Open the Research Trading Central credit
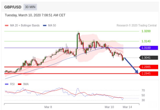This screenshot has width=160, height=110. (x=136, y=26)
